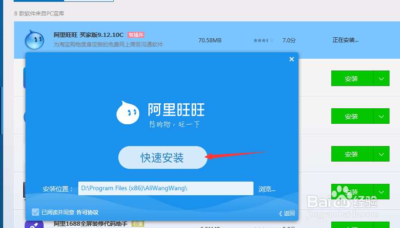Screen dimensions: 400x228
Task: Click the 70.58MB file size text
Action: [x=210, y=41]
